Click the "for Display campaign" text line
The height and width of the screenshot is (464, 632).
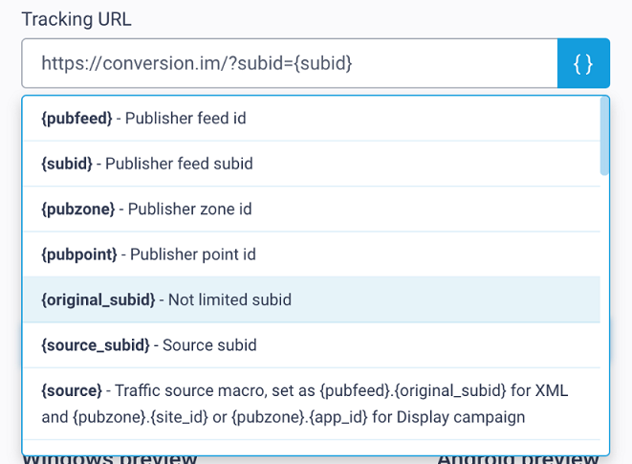pyautogui.click(x=448, y=417)
